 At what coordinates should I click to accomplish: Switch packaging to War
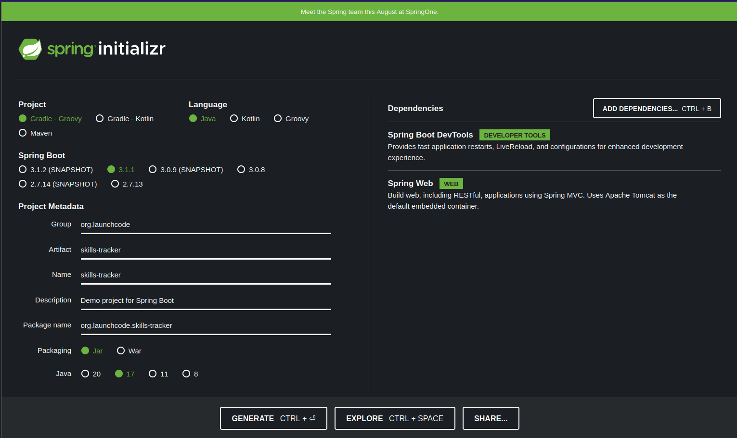tap(121, 351)
